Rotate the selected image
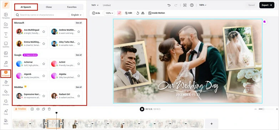Screen dimensions: 279x130 coord(138,13)
